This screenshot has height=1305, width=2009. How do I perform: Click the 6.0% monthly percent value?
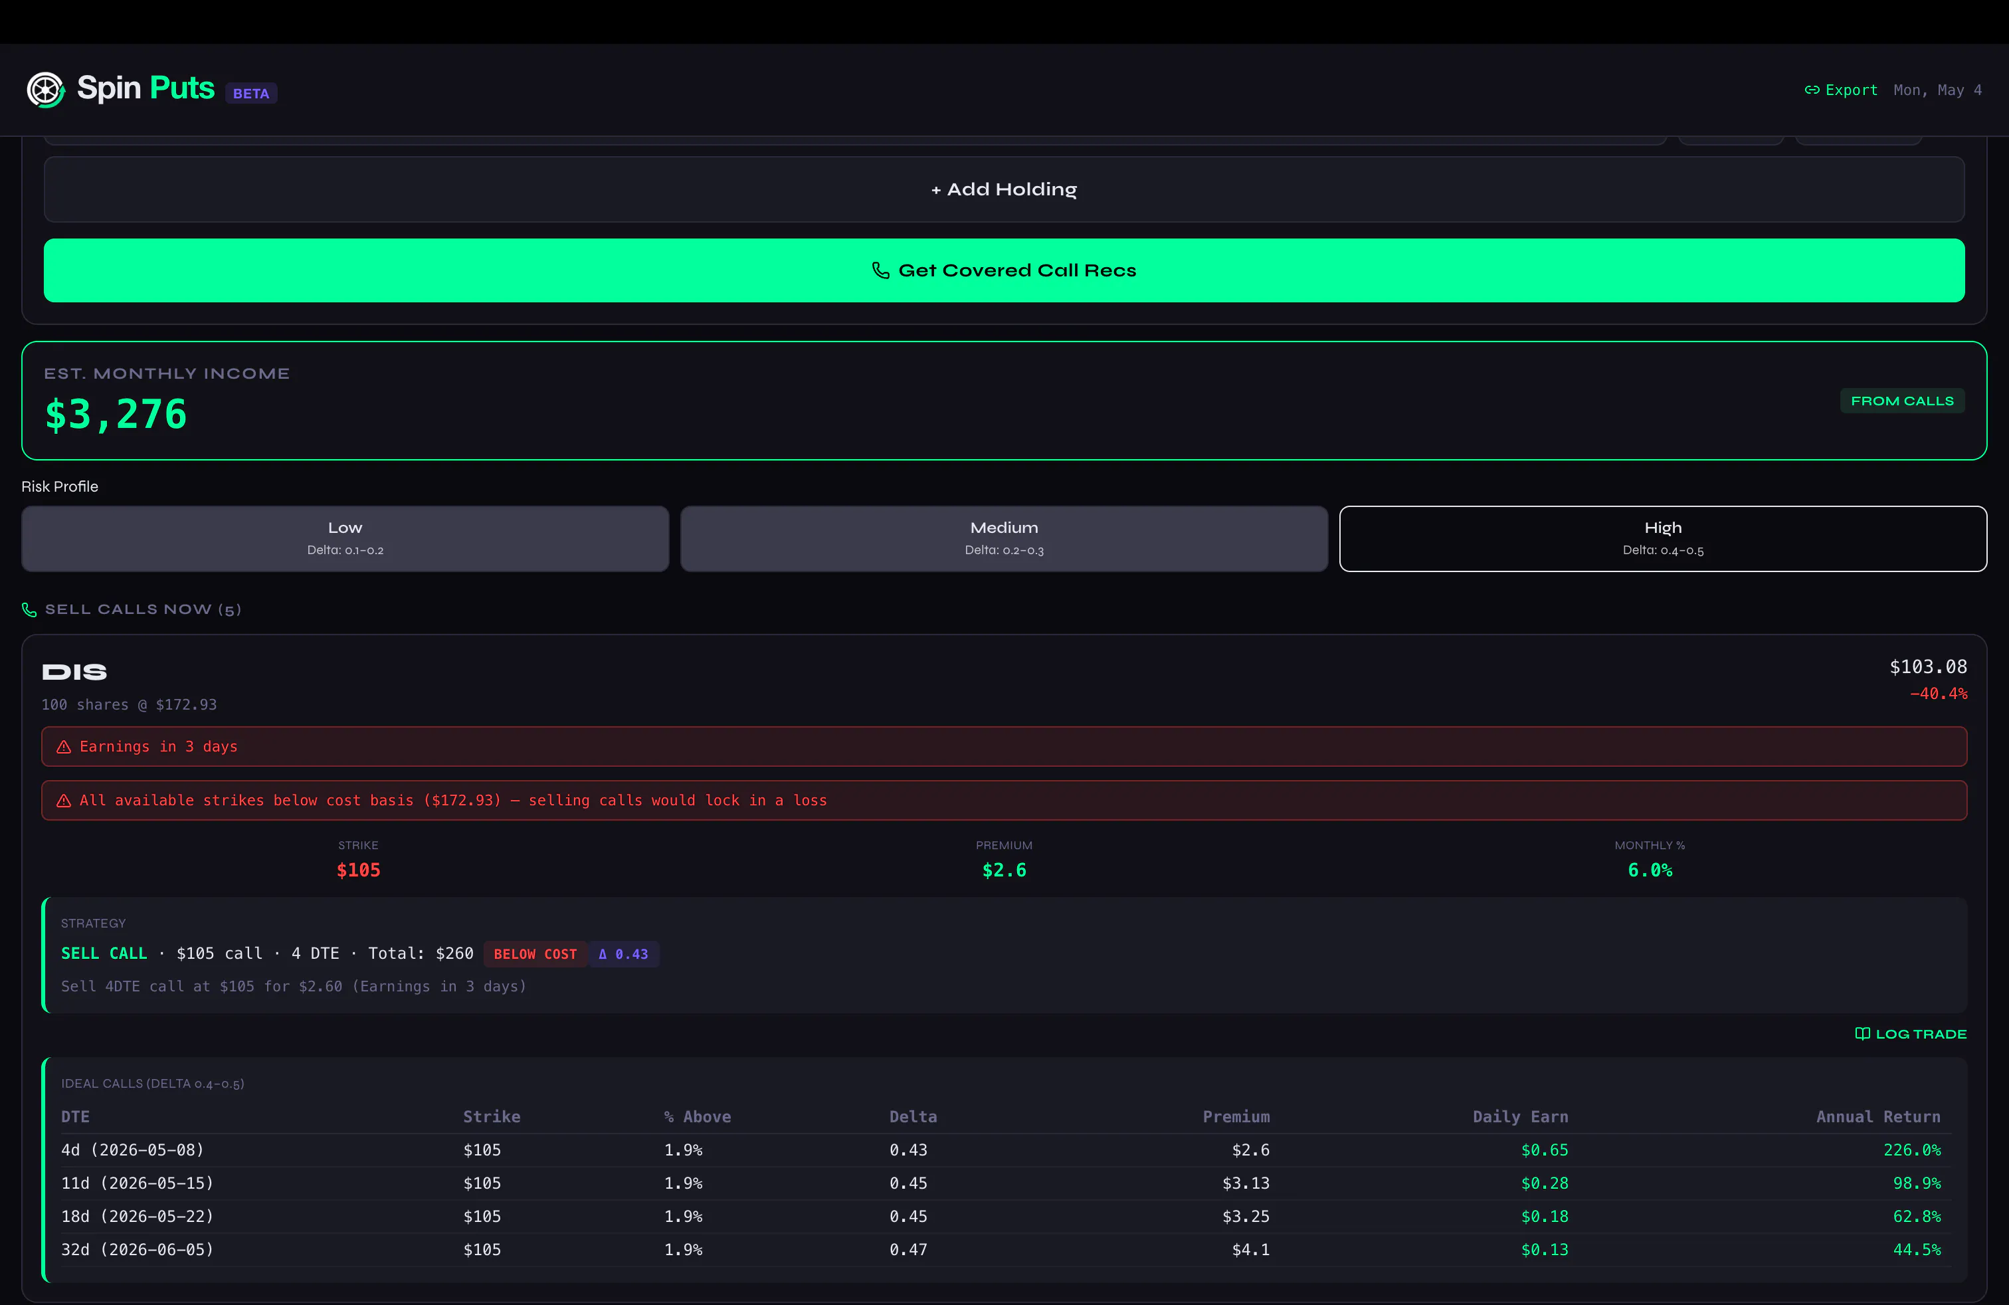coord(1650,870)
